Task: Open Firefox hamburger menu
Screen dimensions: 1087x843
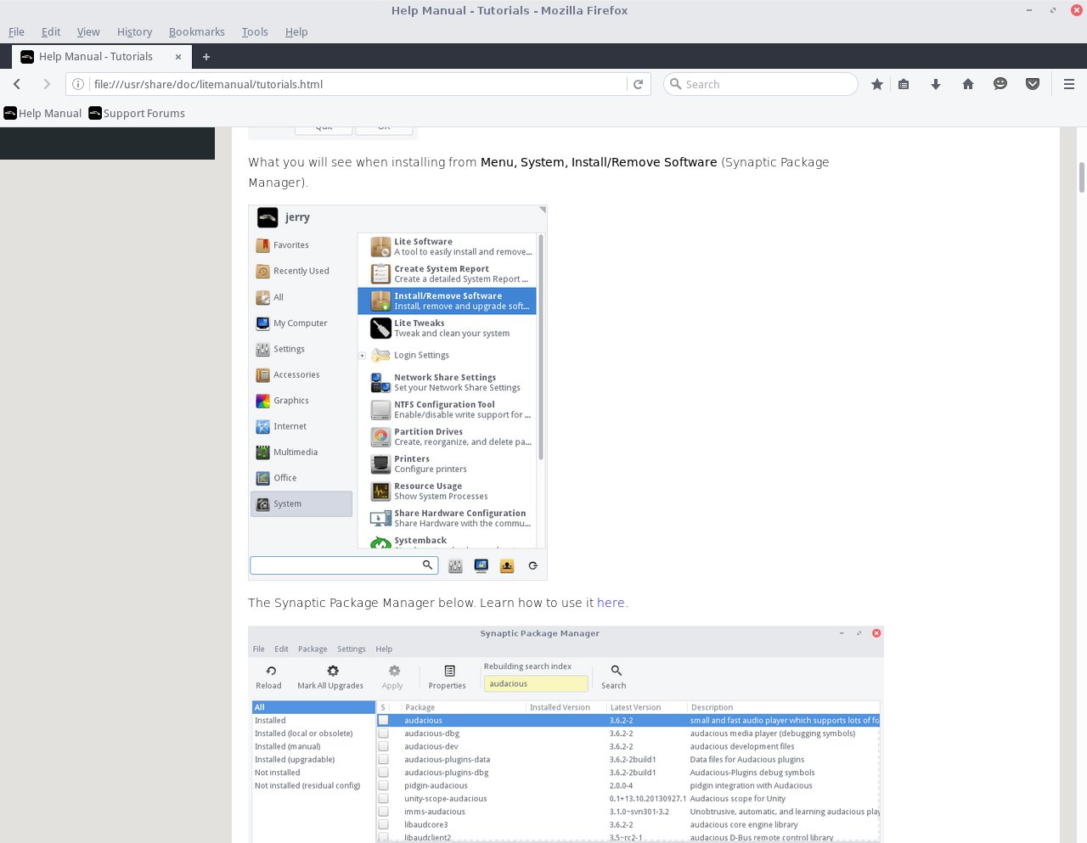Action: [x=1068, y=84]
